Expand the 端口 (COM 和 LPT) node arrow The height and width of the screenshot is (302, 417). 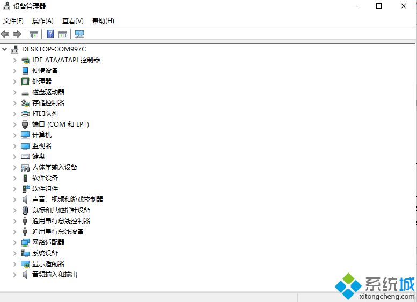click(15, 124)
